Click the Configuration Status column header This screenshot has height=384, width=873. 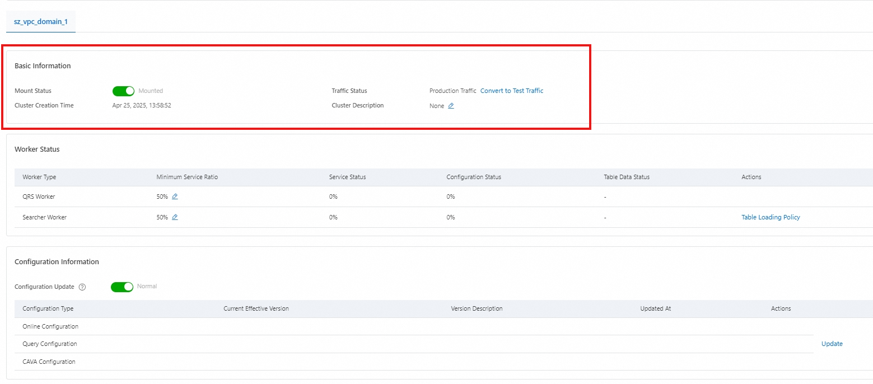474,177
